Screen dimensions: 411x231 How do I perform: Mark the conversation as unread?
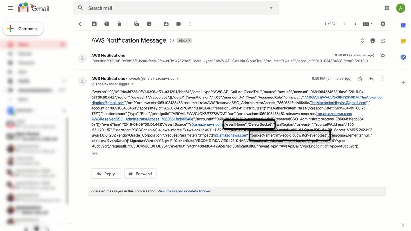pos(136,24)
